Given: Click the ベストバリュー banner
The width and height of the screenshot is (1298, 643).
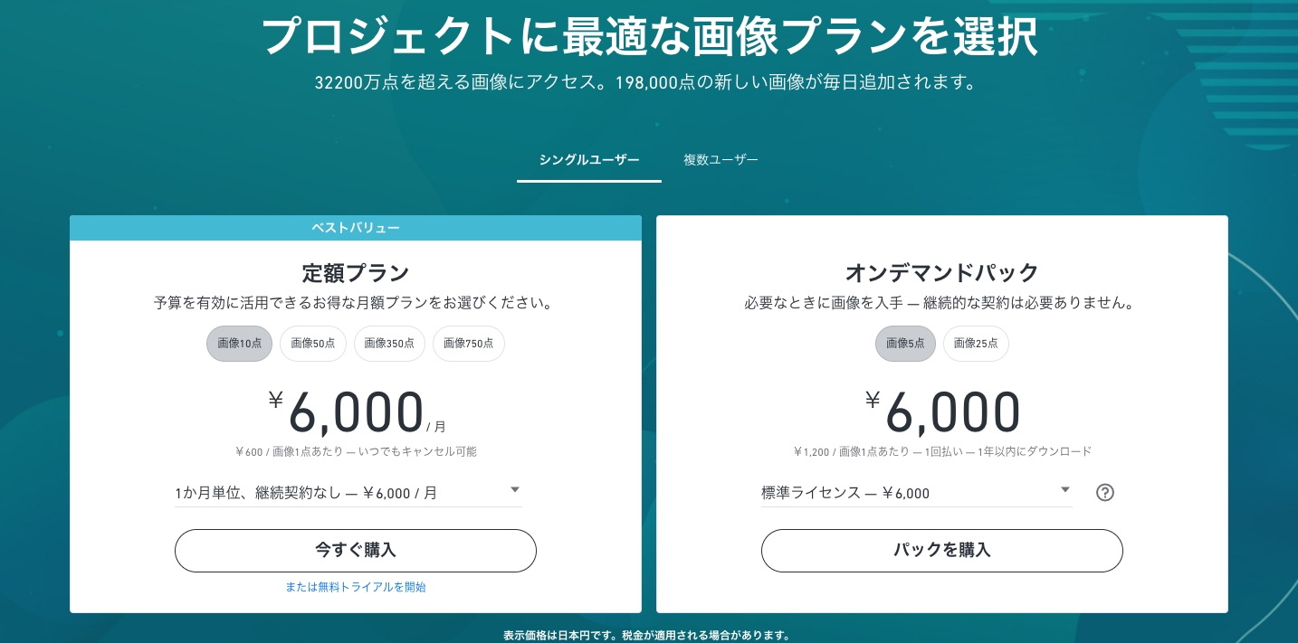Looking at the screenshot, I should pos(356,228).
